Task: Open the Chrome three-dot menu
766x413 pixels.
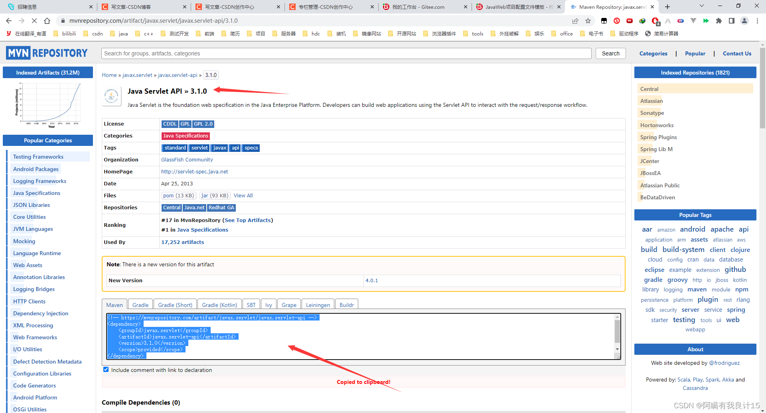Action: 757,21
